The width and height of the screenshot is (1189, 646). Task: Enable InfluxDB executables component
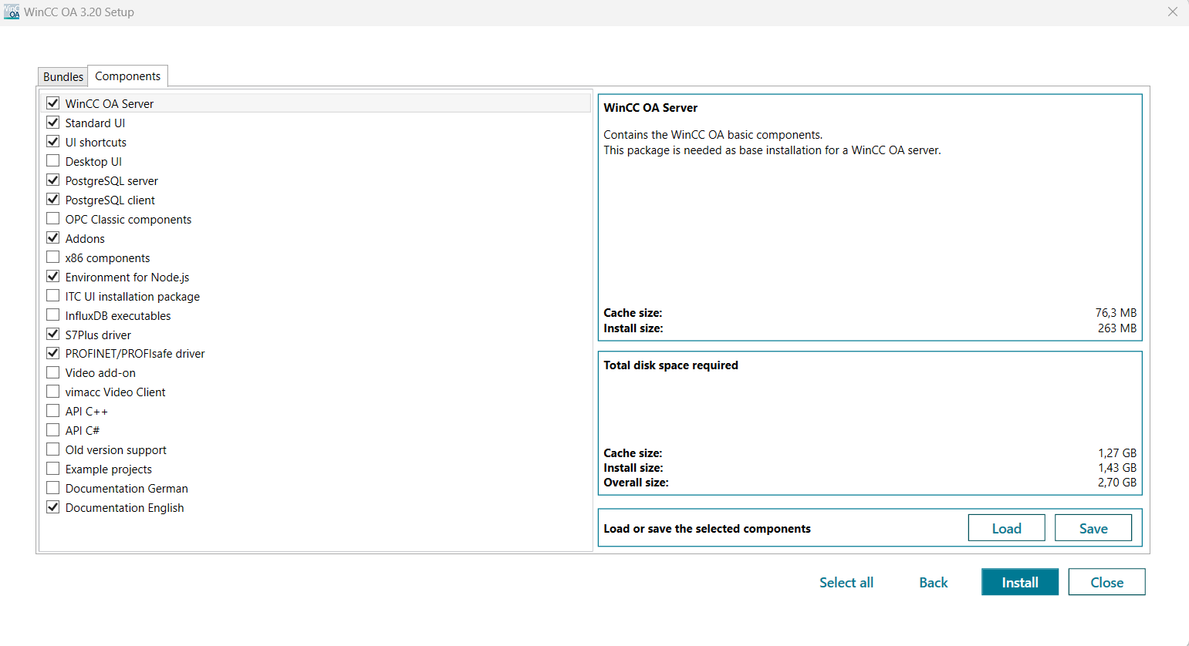click(53, 315)
